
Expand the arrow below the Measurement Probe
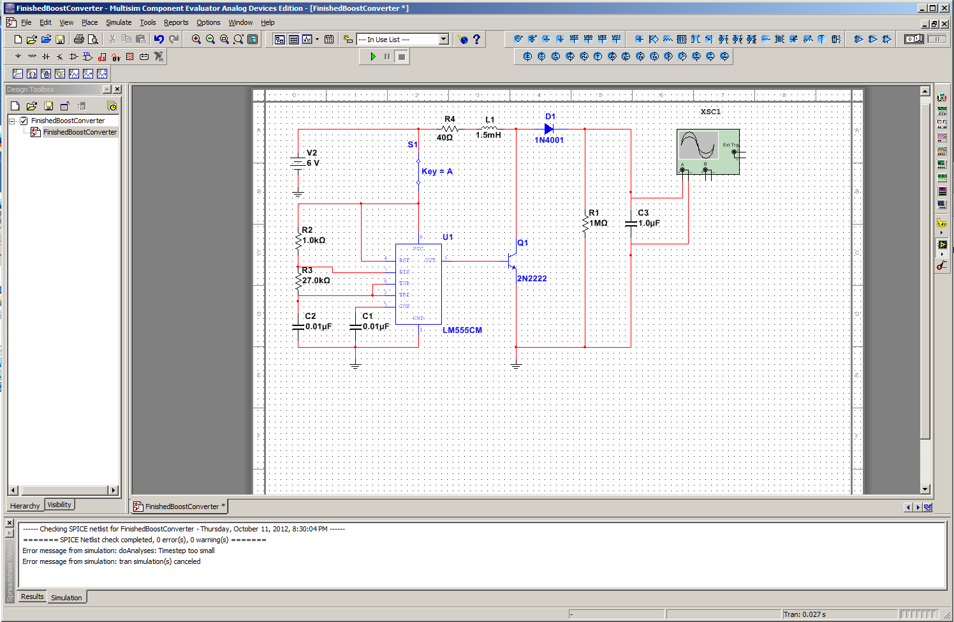point(942,233)
